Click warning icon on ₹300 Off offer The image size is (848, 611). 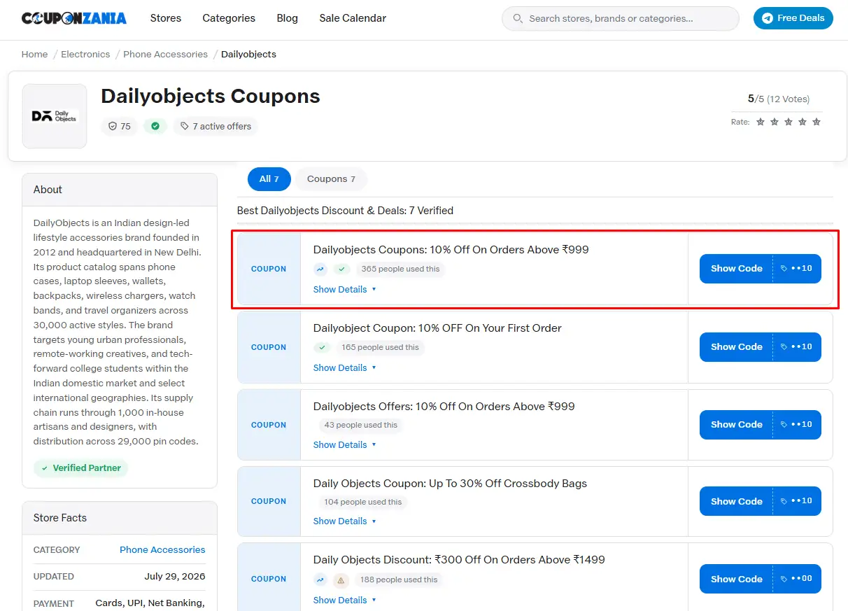(x=341, y=580)
